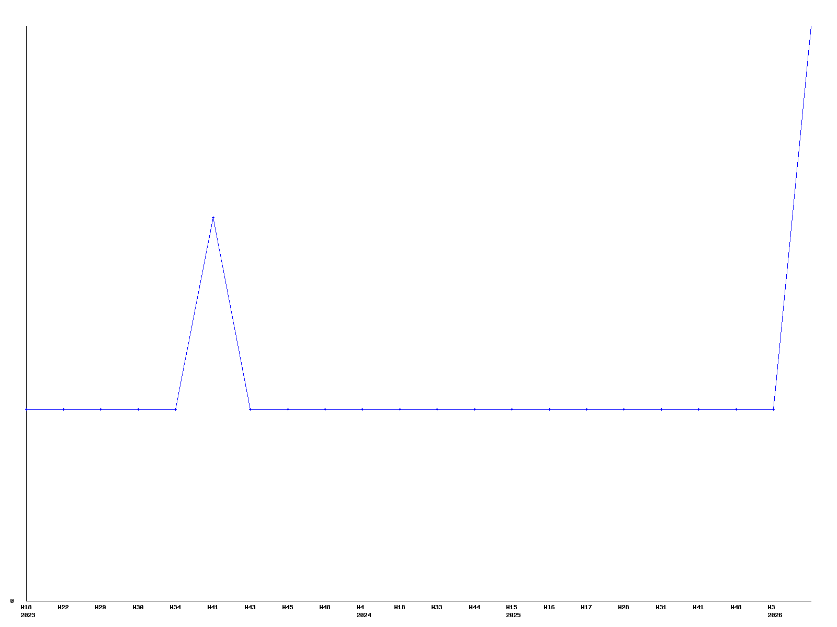Select the data point at W22
This screenshot has height=627, width=837.
tap(63, 409)
